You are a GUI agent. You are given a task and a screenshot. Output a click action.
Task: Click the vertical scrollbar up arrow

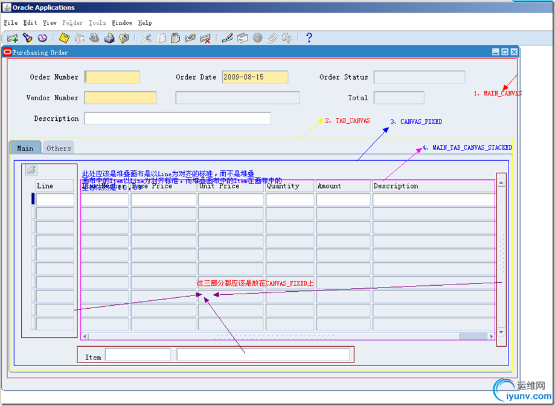[501, 183]
